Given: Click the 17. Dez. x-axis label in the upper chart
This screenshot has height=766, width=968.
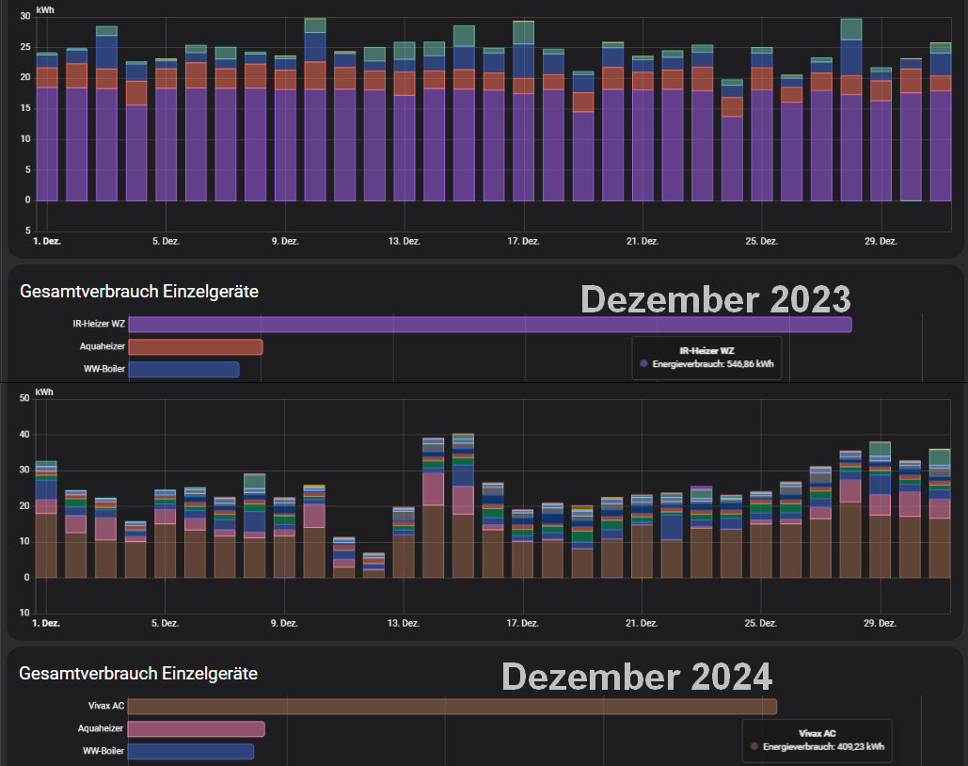Looking at the screenshot, I should (x=524, y=242).
